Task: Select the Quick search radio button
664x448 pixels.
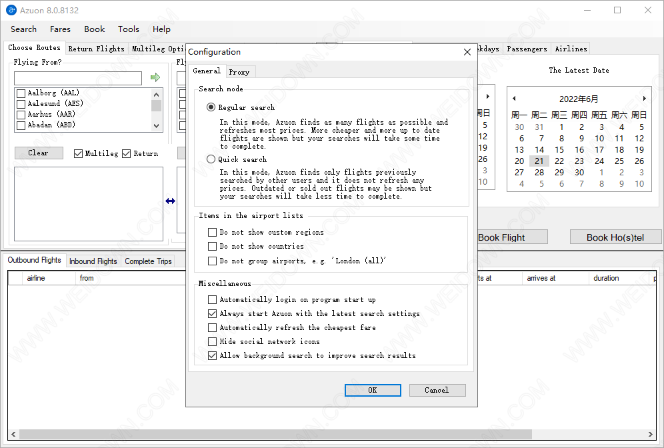Action: pos(211,159)
